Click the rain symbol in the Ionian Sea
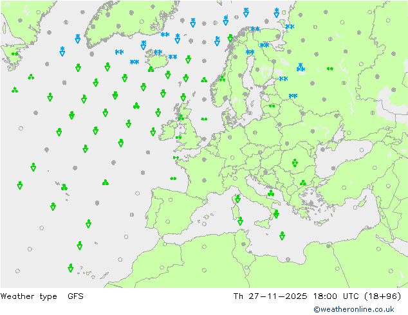 tap(282, 236)
